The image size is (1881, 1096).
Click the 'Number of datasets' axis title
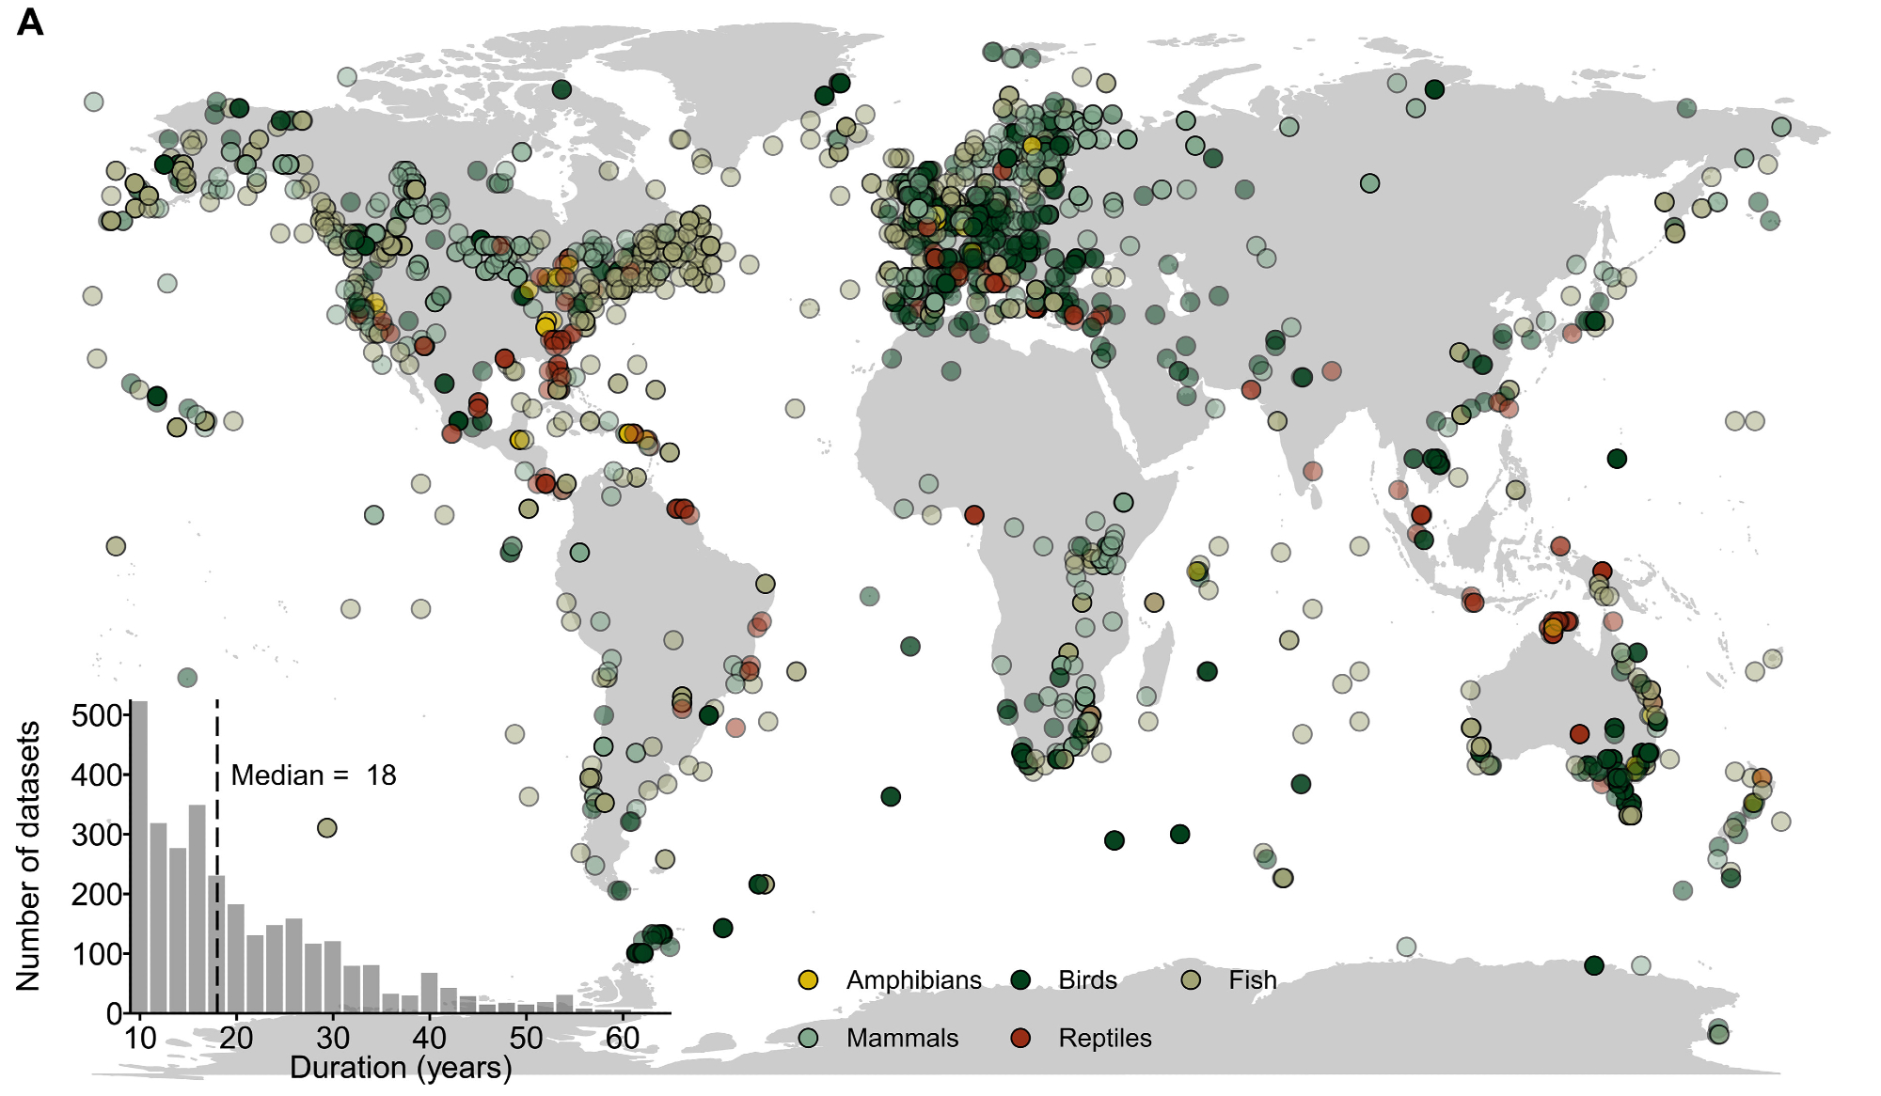pos(28,855)
